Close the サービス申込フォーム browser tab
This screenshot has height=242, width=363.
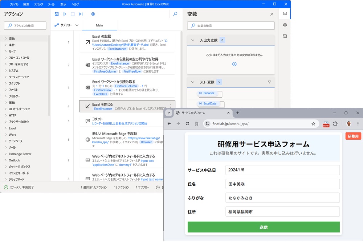[x=228, y=113]
